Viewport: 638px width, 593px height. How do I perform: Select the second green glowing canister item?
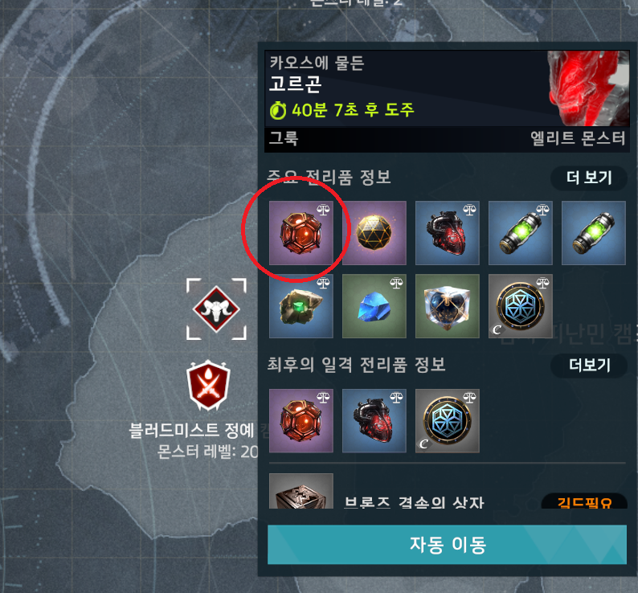594,233
